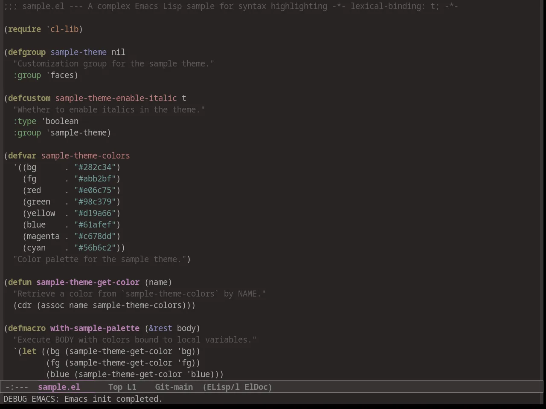Click sample-theme after defgroup
Image resolution: width=546 pixels, height=409 pixels.
pyautogui.click(x=78, y=52)
